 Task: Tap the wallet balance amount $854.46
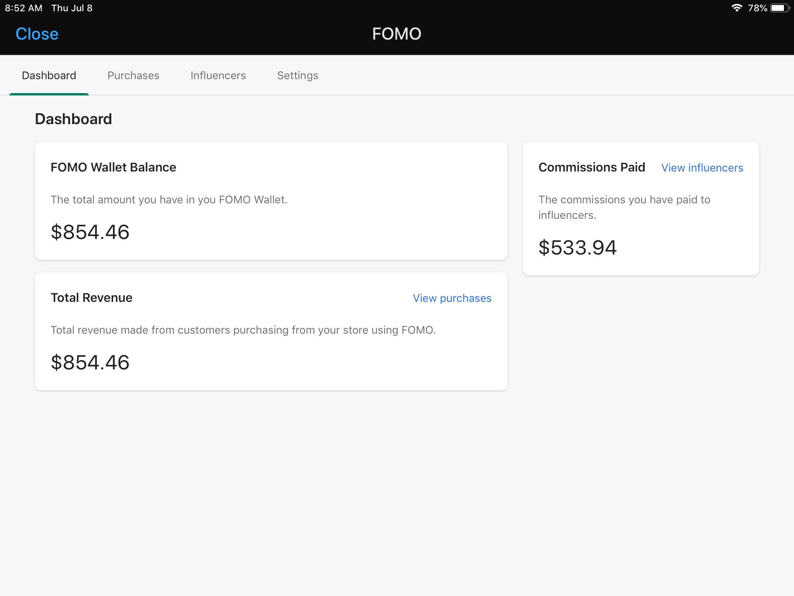click(x=90, y=232)
